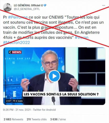109x123 pixels.
Task: Open the #Perronne hashtag
Action: pyautogui.click(x=18, y=17)
